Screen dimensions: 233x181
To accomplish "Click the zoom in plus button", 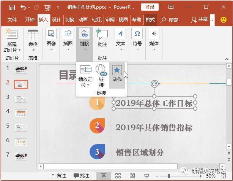I will pos(200,176).
